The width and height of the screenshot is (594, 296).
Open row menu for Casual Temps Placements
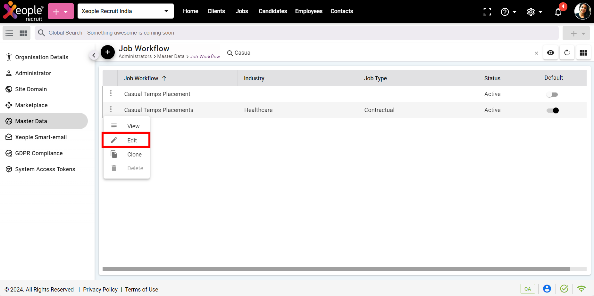(111, 109)
